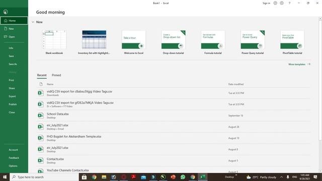Open eir_July2021.xlsx dated August 28

(174, 127)
